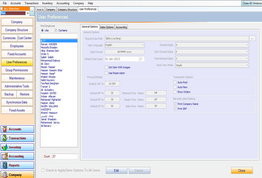Image resolution: width=262 pixels, height=178 pixels.
Task: Open the branch selector dropdown
Action: point(28,13)
